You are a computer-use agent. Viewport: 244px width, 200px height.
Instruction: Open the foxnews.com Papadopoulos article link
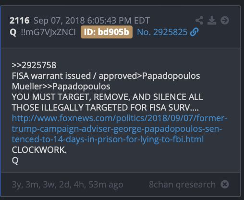pos(120,128)
